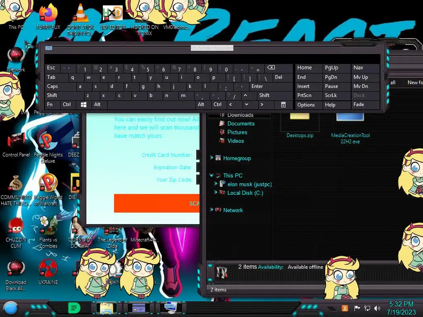Select the Desktops.zip file
Image resolution: width=423 pixels, height=317 pixels.
pyautogui.click(x=300, y=125)
